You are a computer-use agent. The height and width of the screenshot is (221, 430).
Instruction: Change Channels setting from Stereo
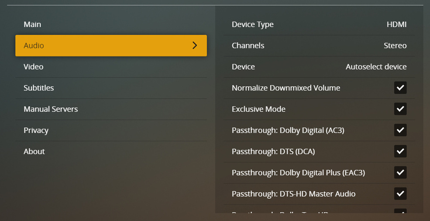(395, 45)
